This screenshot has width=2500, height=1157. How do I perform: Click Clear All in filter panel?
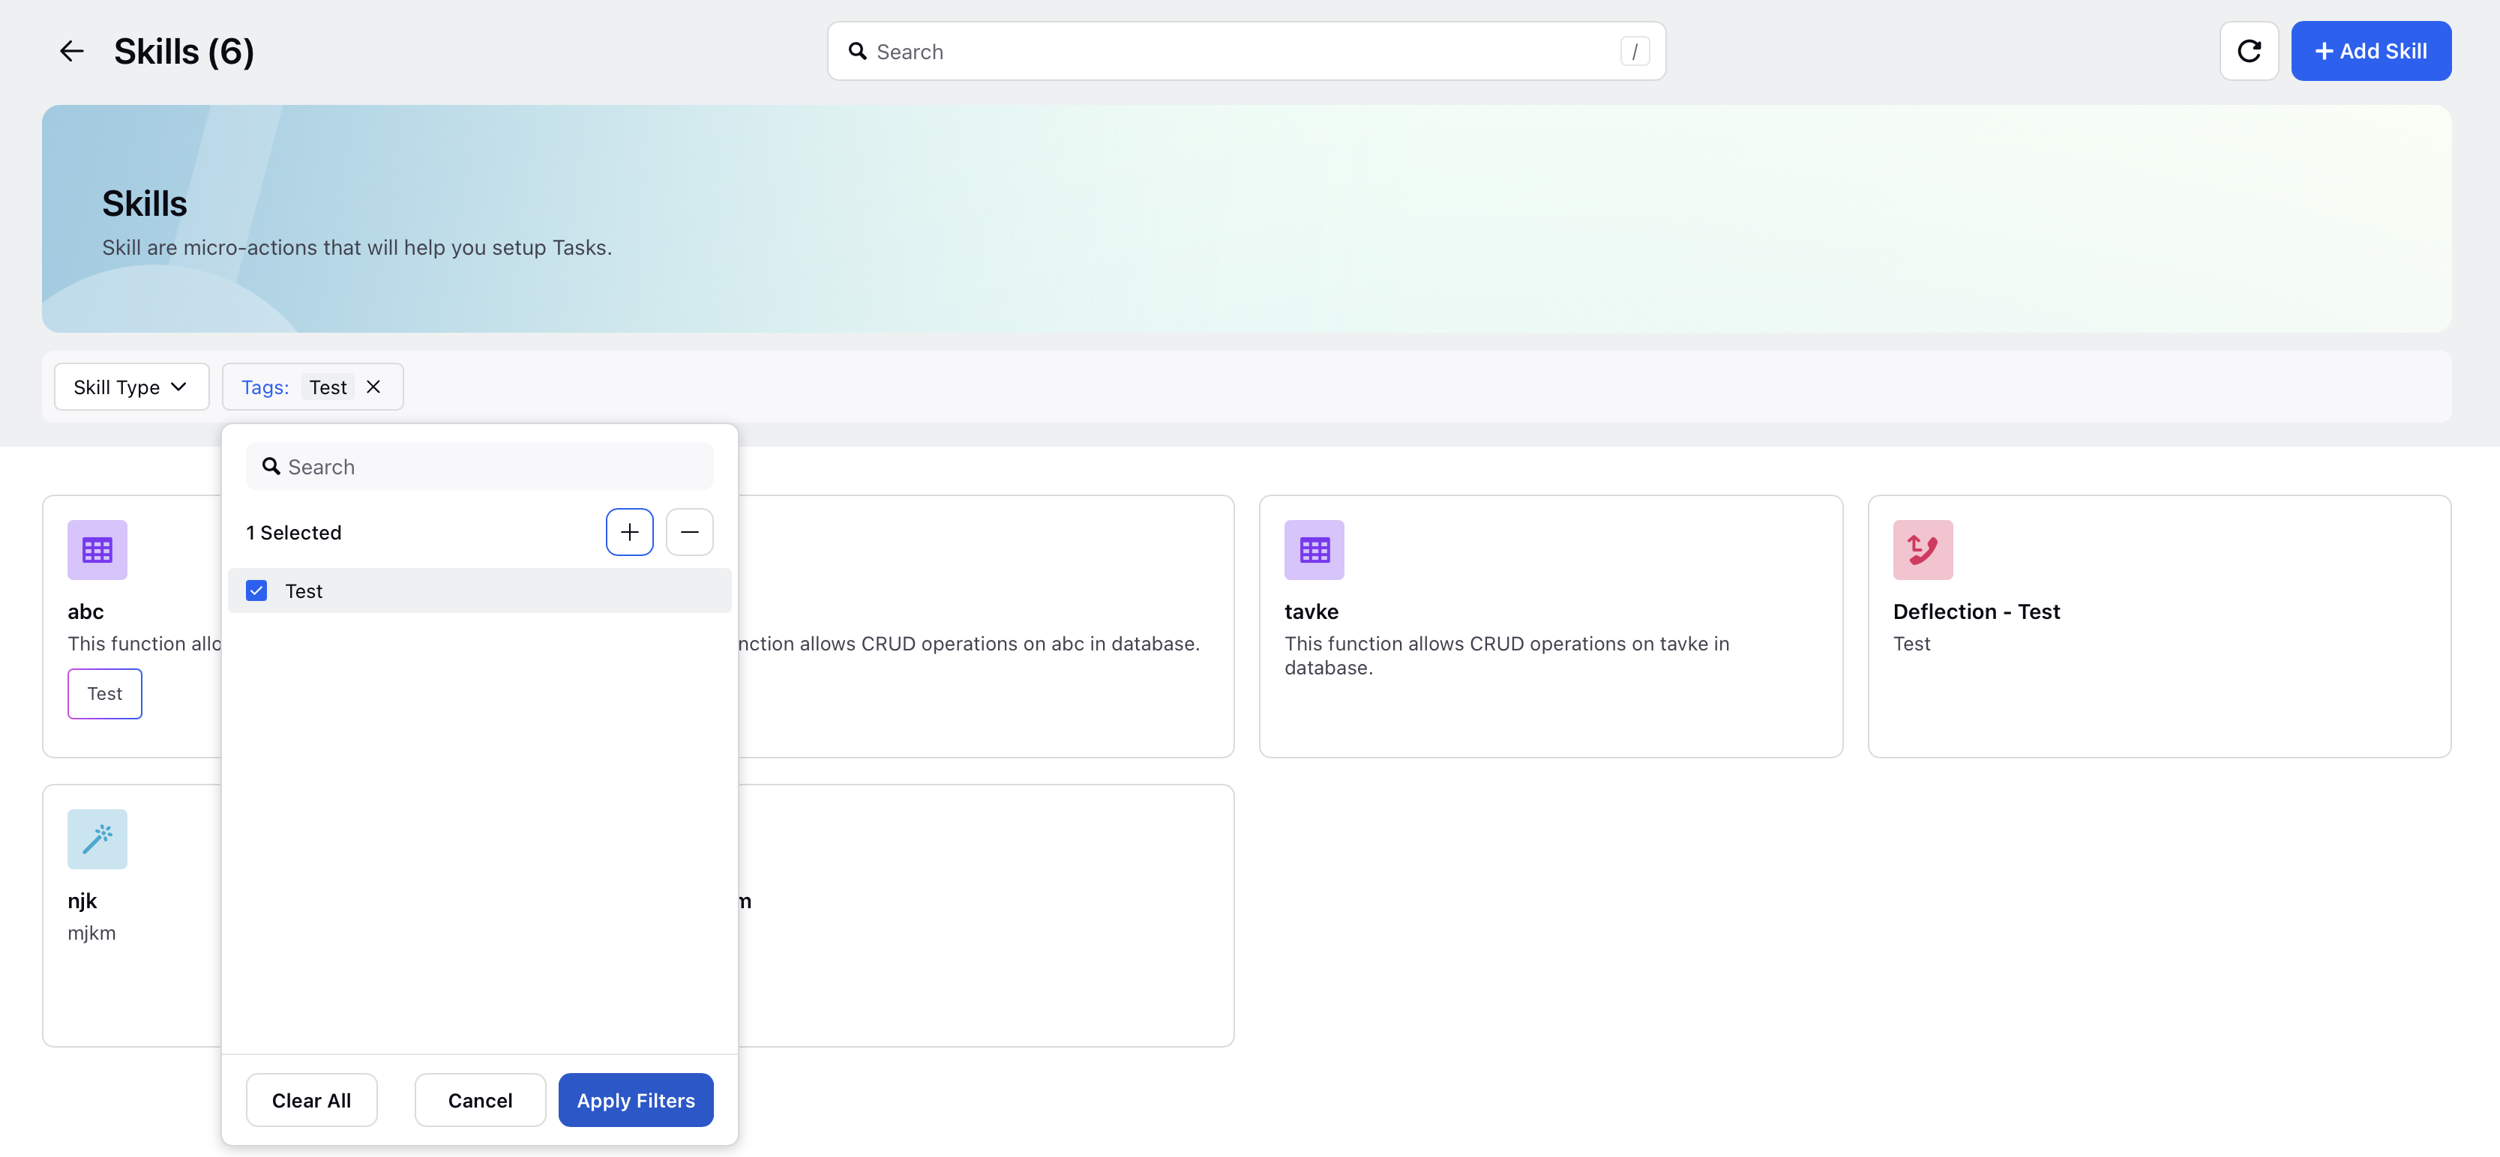pyautogui.click(x=311, y=1100)
